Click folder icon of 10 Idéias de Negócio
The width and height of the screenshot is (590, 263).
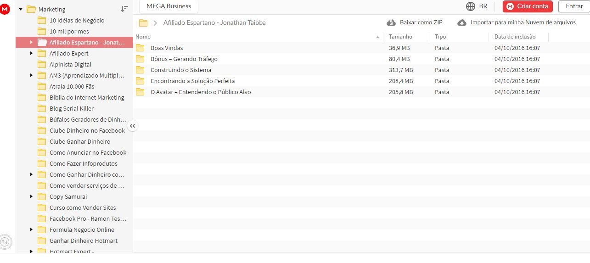(42, 20)
